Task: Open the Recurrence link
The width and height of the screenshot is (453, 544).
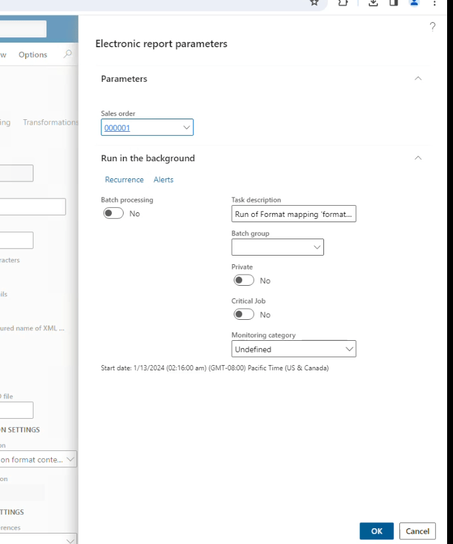Action: pyautogui.click(x=124, y=180)
